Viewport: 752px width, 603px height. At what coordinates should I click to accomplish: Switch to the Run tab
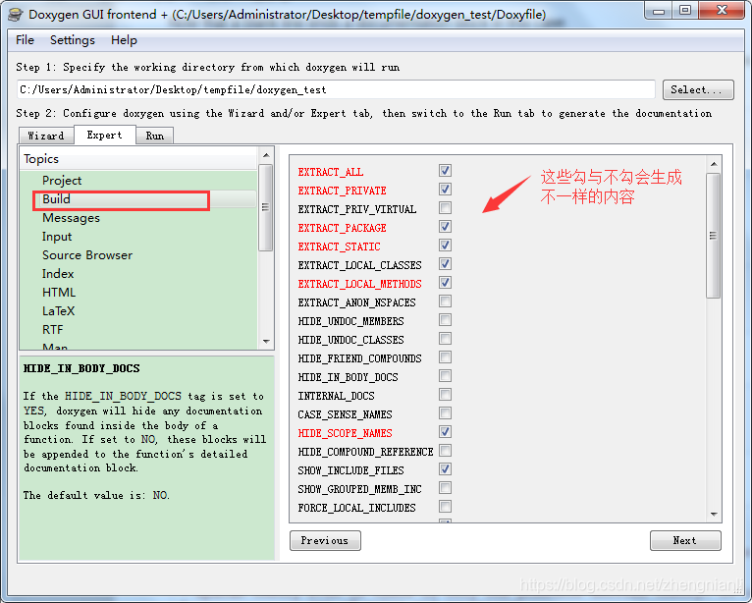155,136
